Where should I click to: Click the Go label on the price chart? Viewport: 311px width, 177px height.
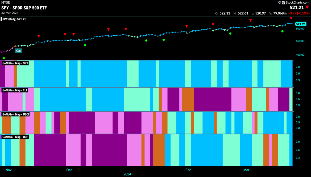(x=19, y=50)
